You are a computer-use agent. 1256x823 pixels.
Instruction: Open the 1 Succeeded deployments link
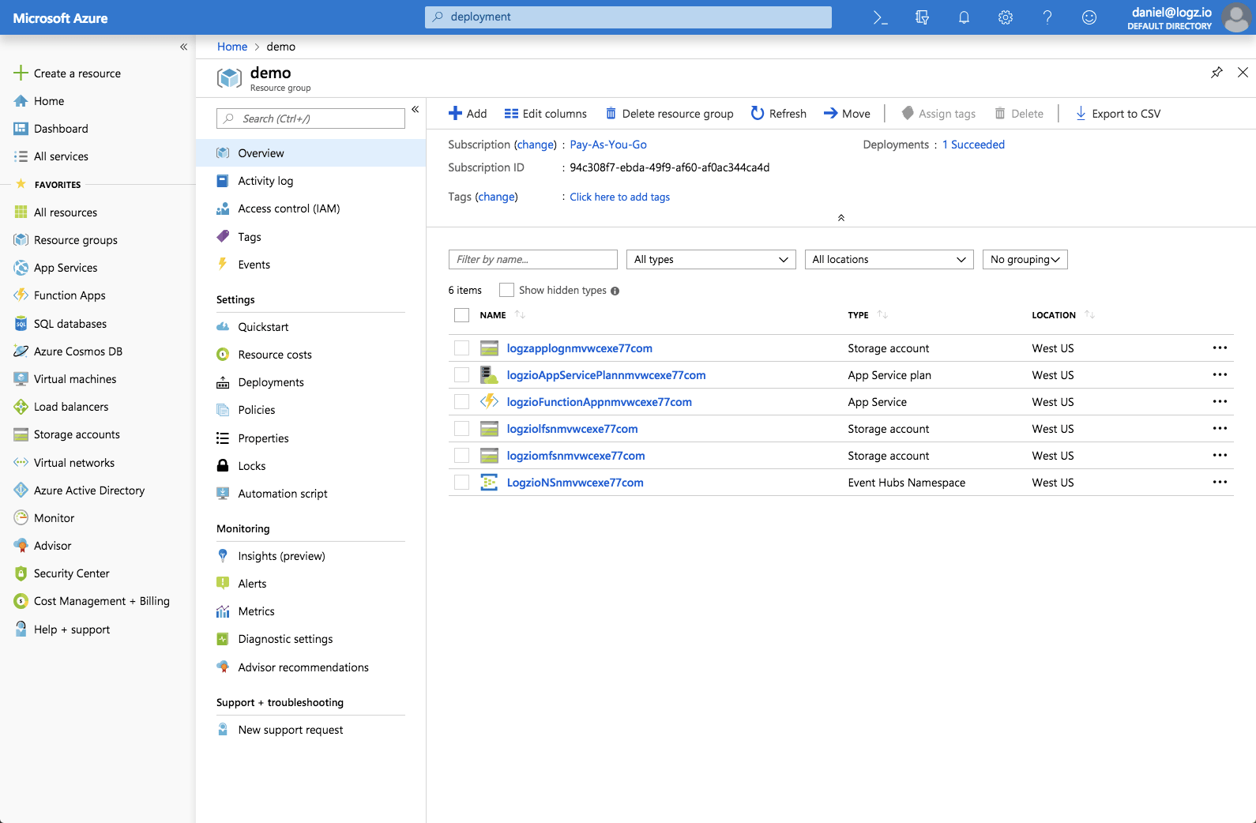click(x=973, y=145)
